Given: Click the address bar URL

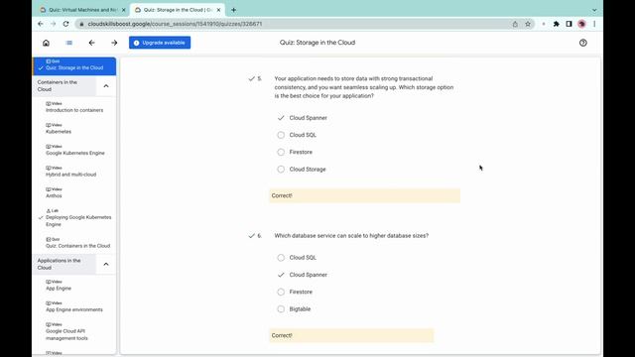Looking at the screenshot, I should coord(175,24).
